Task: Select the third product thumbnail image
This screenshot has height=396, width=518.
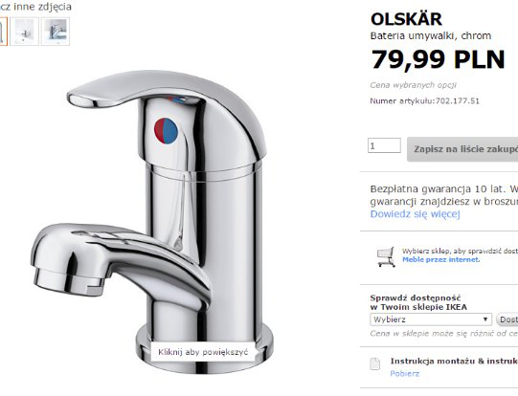Action: [56, 32]
